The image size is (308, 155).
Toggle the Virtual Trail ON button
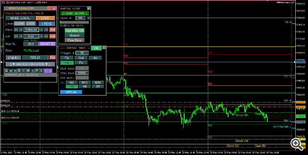tap(97, 48)
